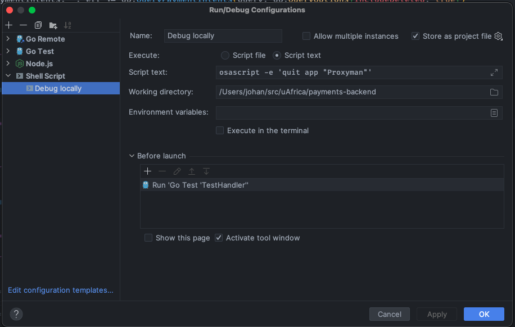Expand the Node.js node
This screenshot has width=515, height=327.
(8, 63)
